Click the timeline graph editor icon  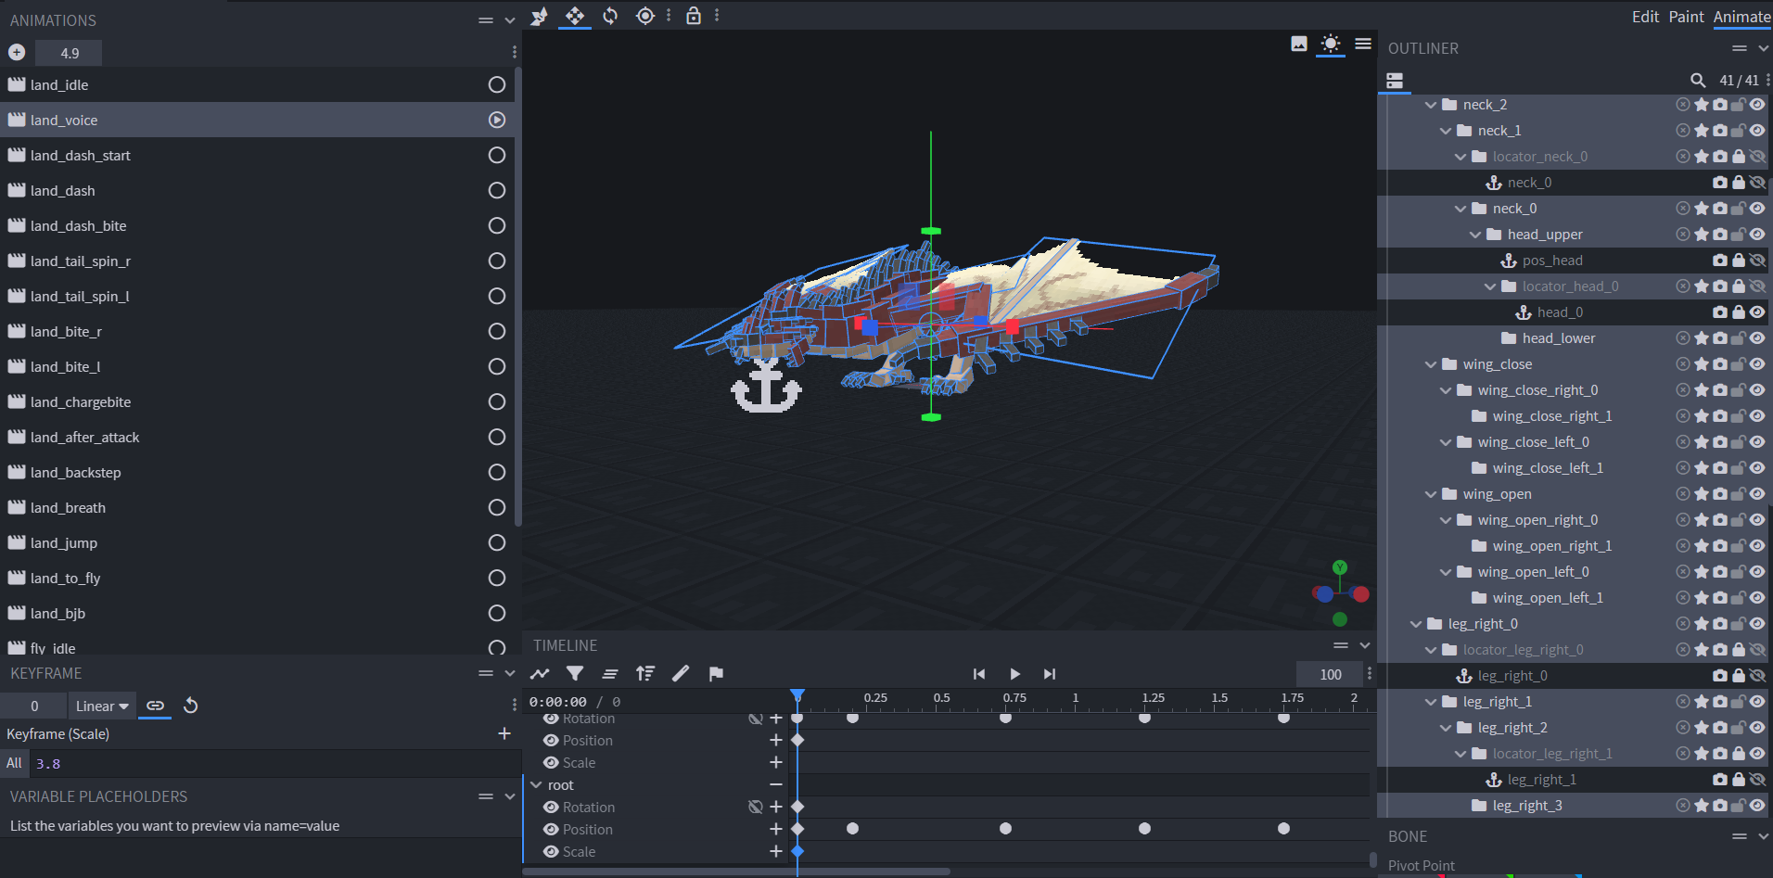[540, 674]
